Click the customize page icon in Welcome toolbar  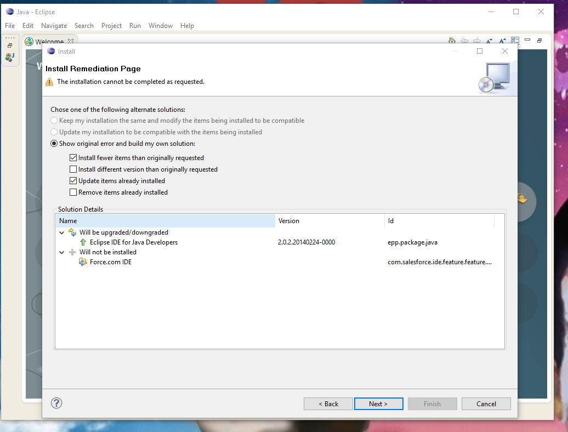click(x=515, y=41)
